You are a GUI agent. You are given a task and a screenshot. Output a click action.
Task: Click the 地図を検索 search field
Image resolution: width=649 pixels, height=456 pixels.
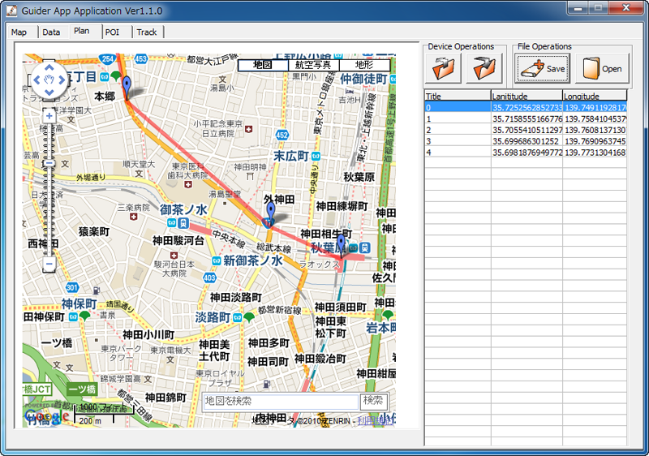click(280, 402)
